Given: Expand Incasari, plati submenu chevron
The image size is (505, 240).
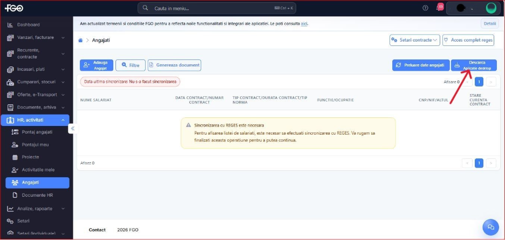Looking at the screenshot, I should point(63,69).
